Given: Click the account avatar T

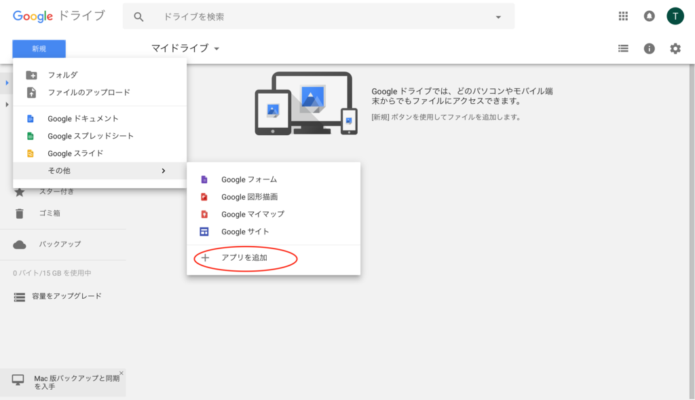Looking at the screenshot, I should 675,16.
